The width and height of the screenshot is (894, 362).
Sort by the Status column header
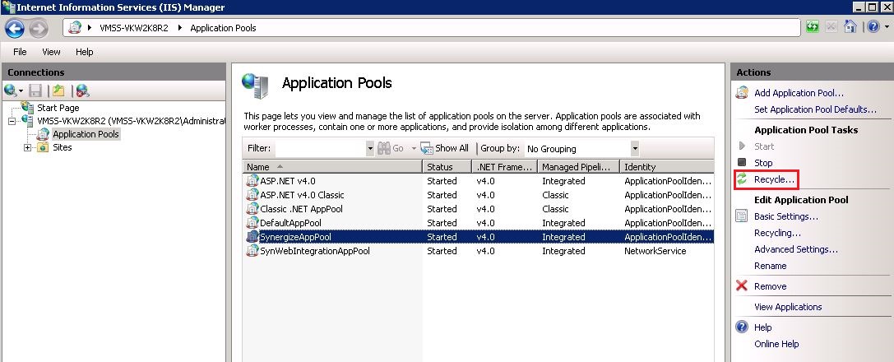click(x=447, y=167)
